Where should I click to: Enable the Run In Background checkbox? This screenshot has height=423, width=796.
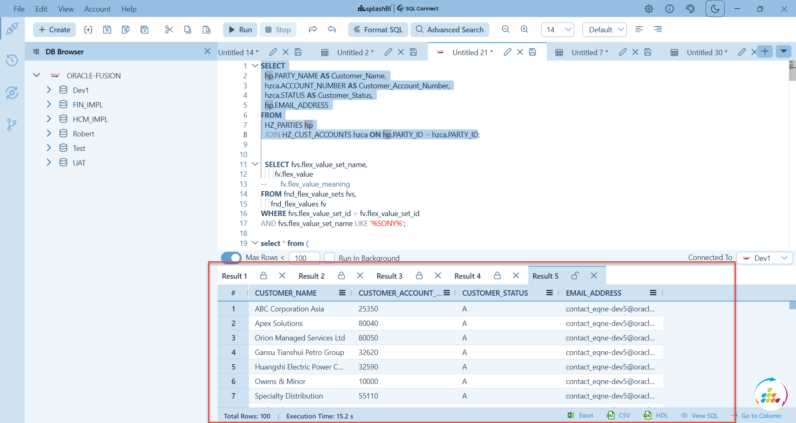329,258
